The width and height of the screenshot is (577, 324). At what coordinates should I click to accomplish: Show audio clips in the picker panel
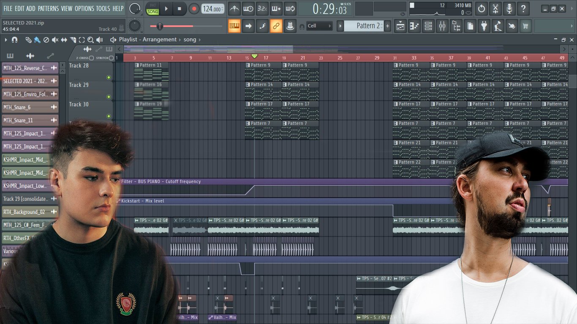tap(30, 56)
